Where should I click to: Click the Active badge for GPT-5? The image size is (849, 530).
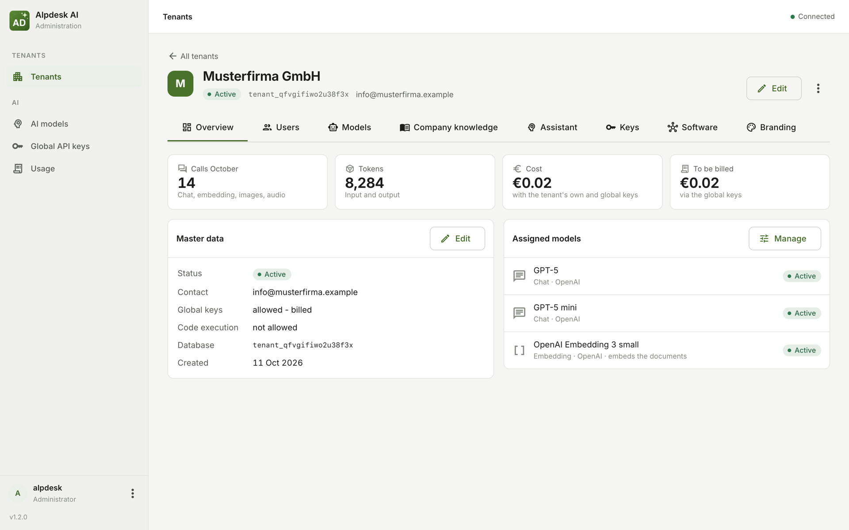pyautogui.click(x=802, y=276)
